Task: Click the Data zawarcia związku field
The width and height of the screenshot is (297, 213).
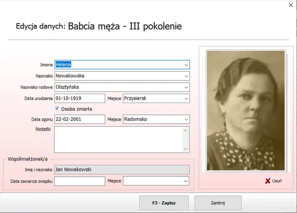Action: point(80,181)
